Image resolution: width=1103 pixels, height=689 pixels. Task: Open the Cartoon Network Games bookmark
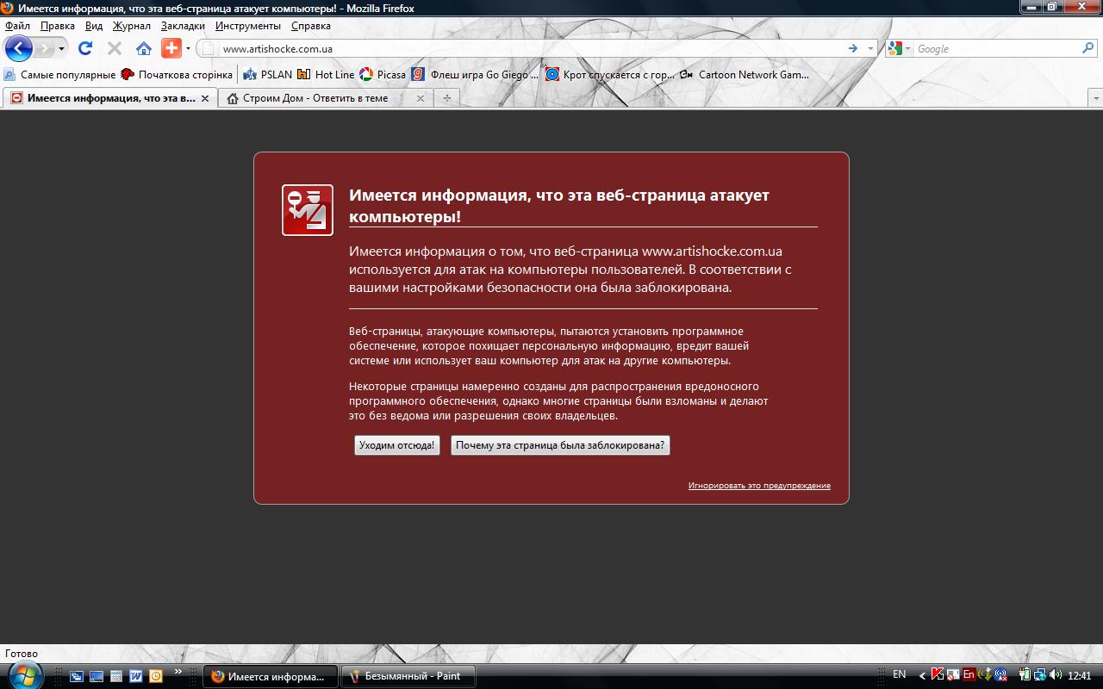(745, 75)
